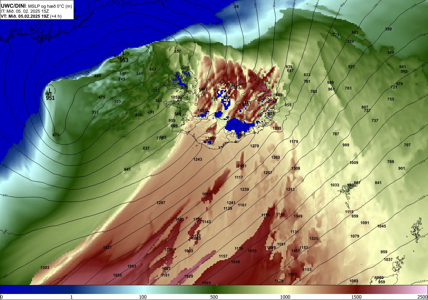Click the height value 1349
This screenshot has height=300, width=428.
(298, 216)
